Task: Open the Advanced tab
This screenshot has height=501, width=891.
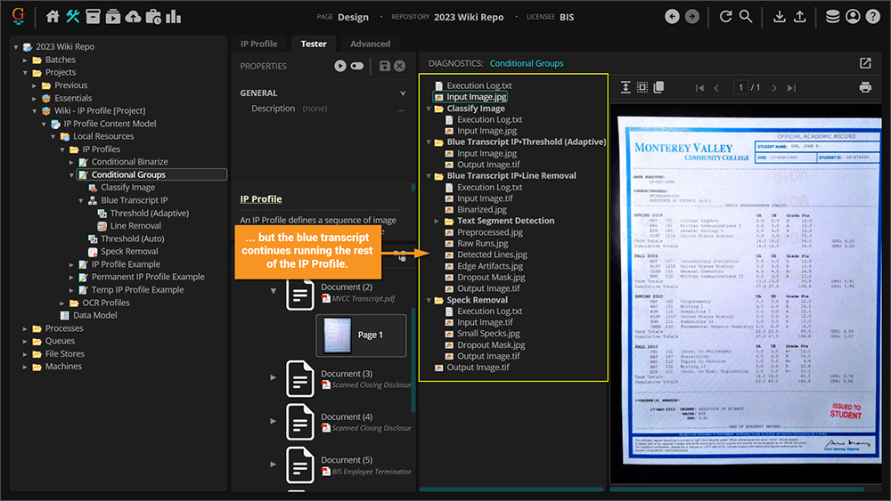Action: pos(370,44)
